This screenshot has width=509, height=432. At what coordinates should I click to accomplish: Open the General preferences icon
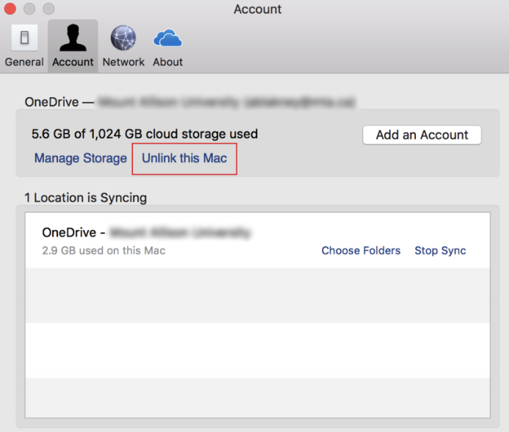coord(24,38)
